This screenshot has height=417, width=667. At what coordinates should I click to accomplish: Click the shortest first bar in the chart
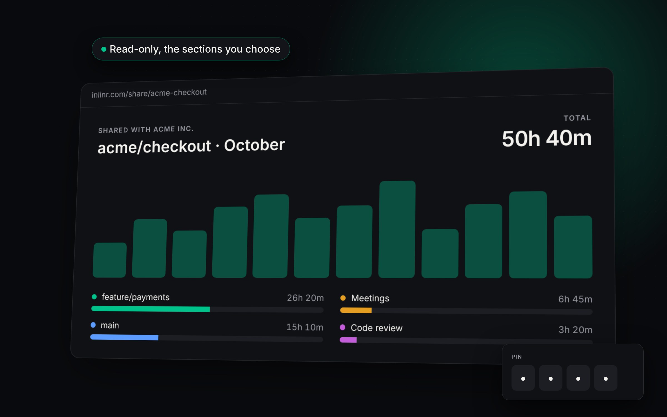pos(109,260)
